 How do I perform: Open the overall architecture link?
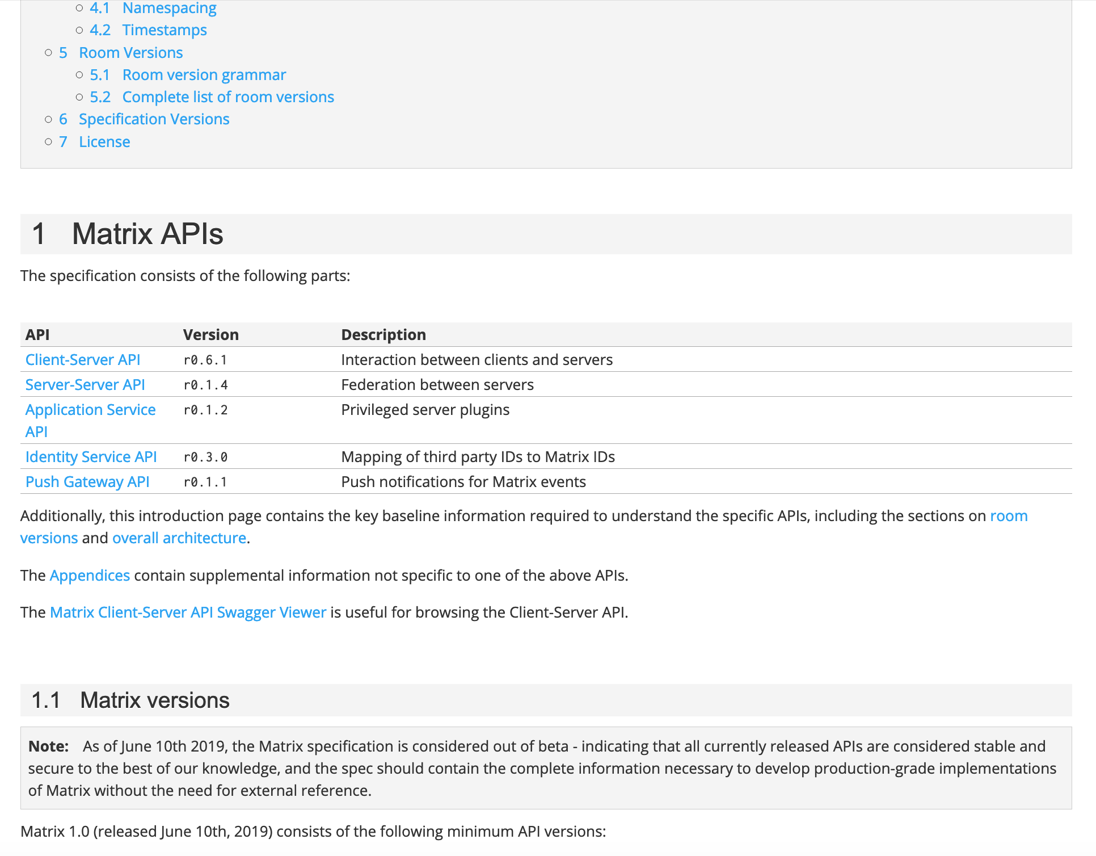click(x=179, y=538)
